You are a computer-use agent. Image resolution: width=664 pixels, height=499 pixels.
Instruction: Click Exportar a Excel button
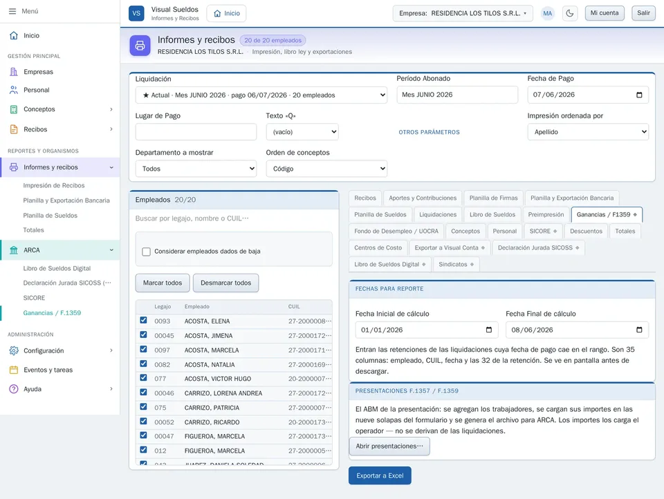click(x=380, y=476)
